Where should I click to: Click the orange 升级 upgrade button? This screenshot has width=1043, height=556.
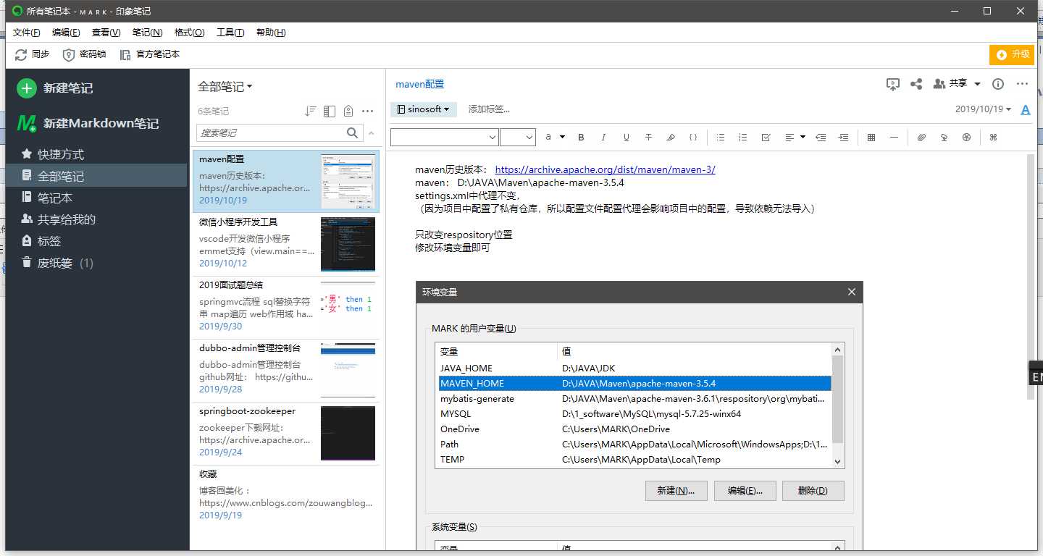1012,54
